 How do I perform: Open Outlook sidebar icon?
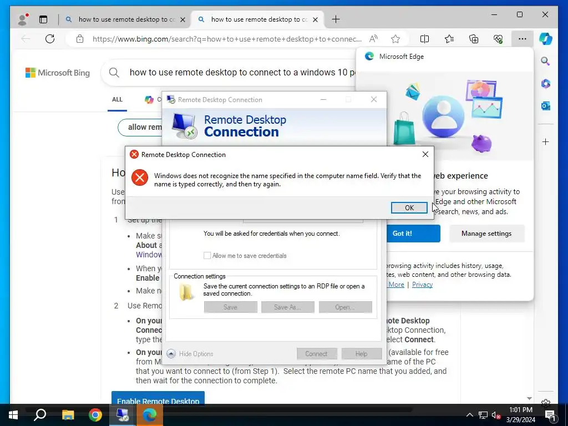(546, 106)
